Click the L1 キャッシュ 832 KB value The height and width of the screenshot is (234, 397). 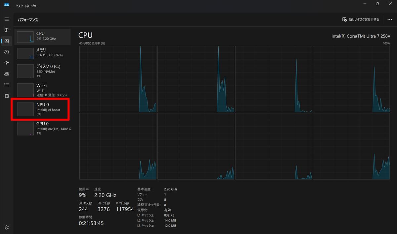coord(169,215)
